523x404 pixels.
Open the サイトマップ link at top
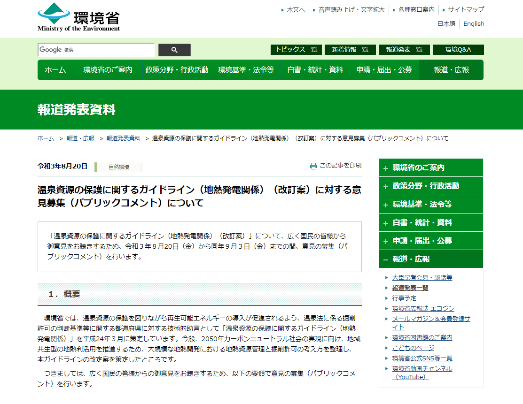466,9
